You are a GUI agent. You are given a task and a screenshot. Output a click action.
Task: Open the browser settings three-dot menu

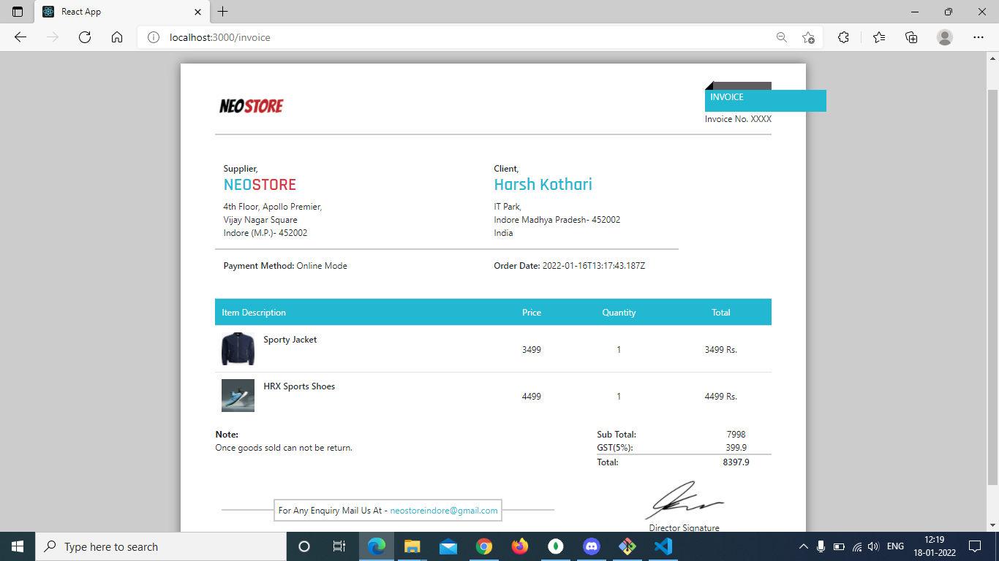coord(979,37)
